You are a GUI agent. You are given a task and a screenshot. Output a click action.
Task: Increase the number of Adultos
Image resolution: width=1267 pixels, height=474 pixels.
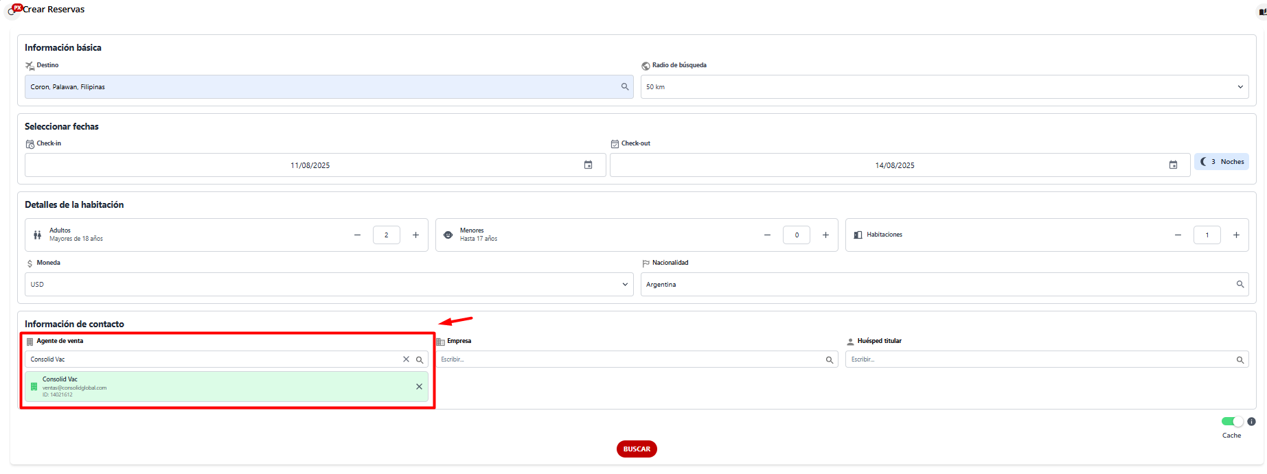pyautogui.click(x=415, y=235)
